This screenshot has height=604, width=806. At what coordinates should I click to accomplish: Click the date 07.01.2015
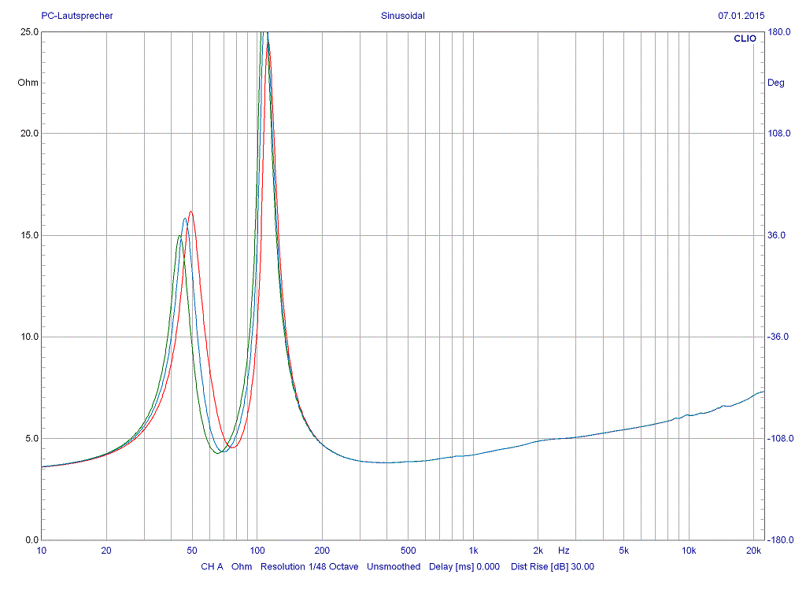pos(741,15)
